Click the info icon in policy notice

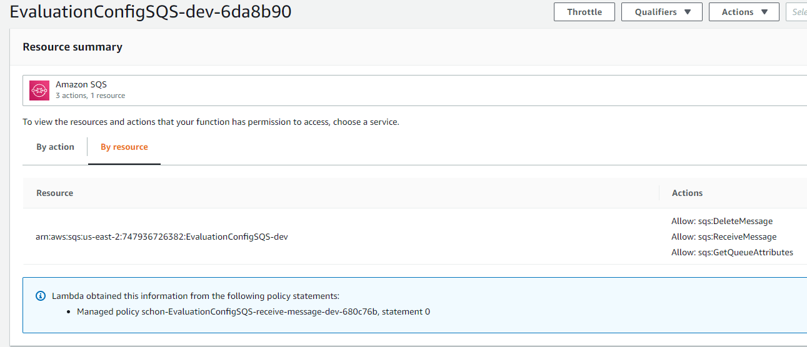41,296
